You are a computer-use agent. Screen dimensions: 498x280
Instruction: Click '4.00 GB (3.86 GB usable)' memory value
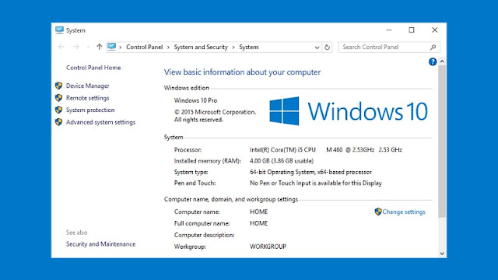pyautogui.click(x=282, y=161)
